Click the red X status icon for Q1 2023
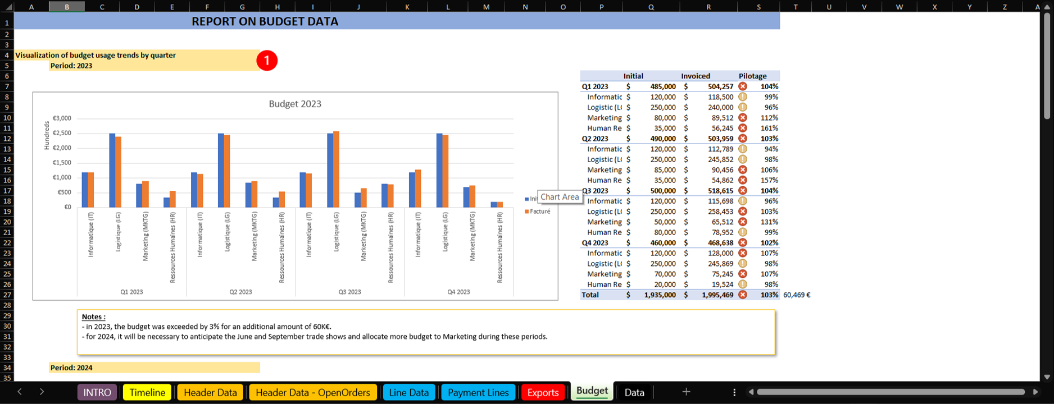1054x404 pixels. click(x=743, y=86)
